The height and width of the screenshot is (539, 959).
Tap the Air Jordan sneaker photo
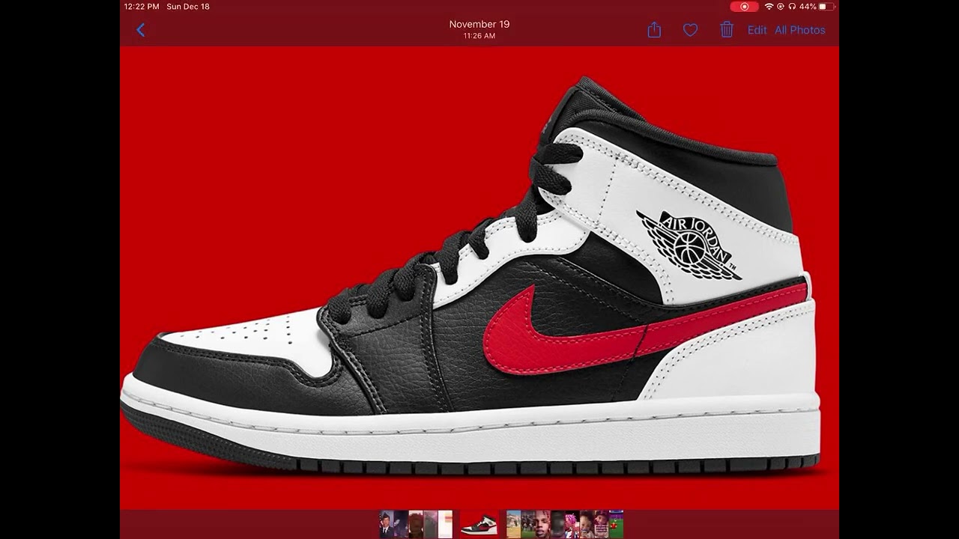(x=479, y=277)
